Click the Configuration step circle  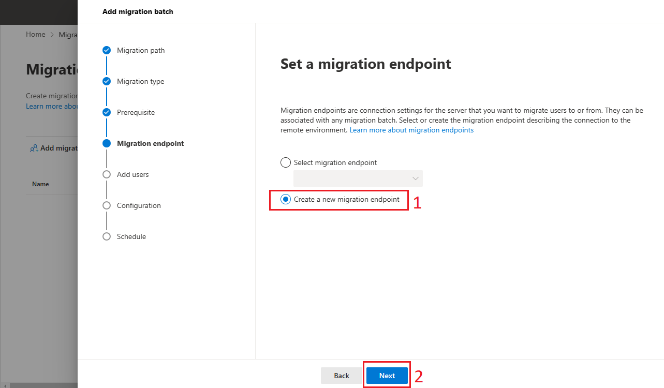(x=107, y=205)
